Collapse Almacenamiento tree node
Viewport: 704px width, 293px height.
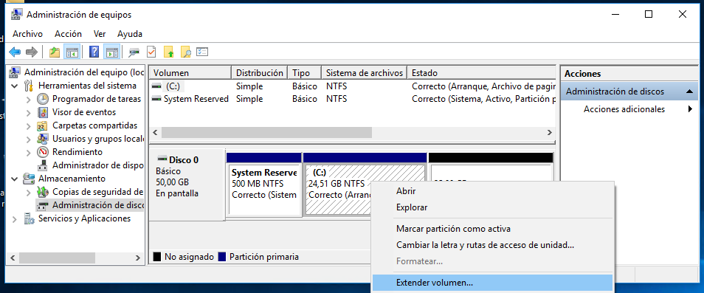(15, 179)
